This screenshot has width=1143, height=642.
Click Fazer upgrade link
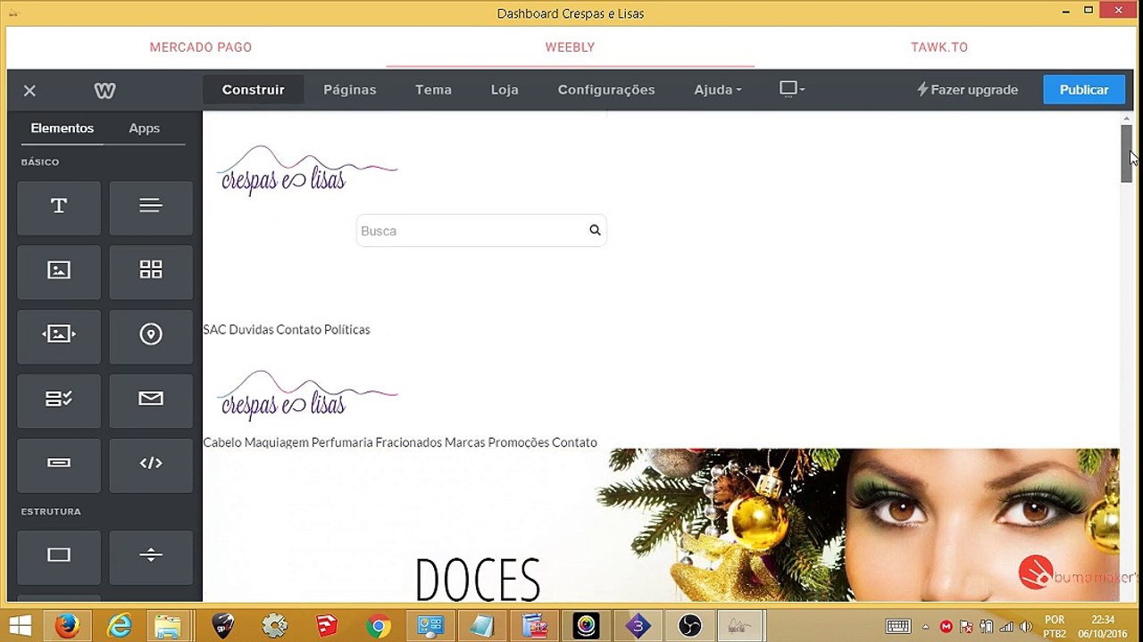(x=967, y=90)
